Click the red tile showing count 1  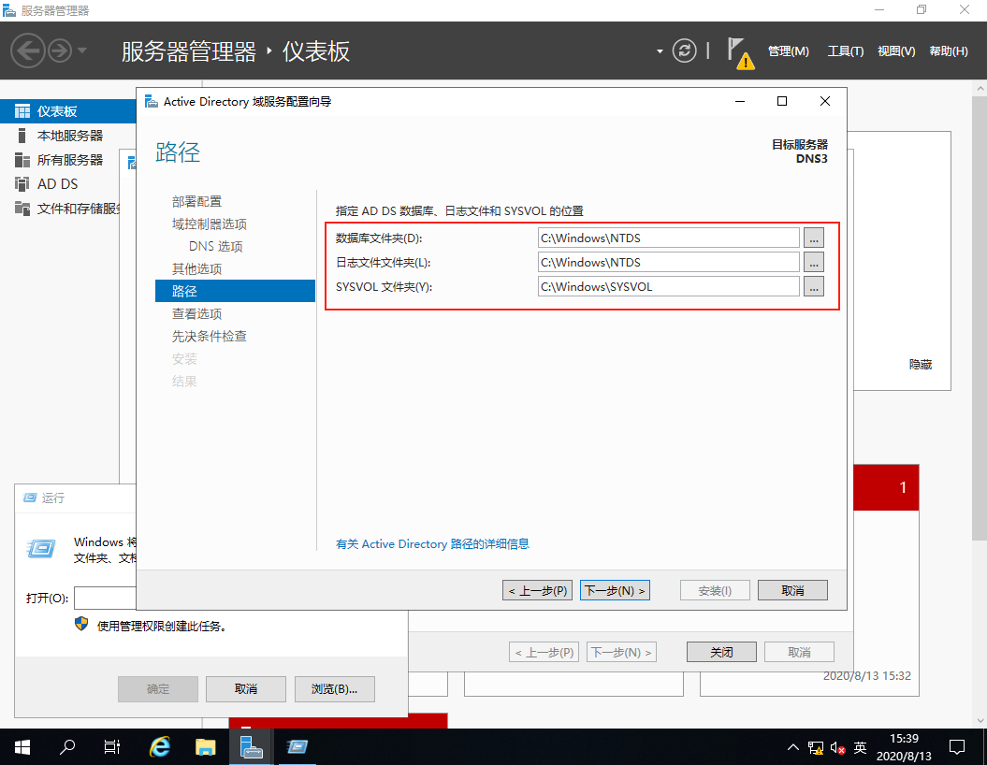[886, 487]
